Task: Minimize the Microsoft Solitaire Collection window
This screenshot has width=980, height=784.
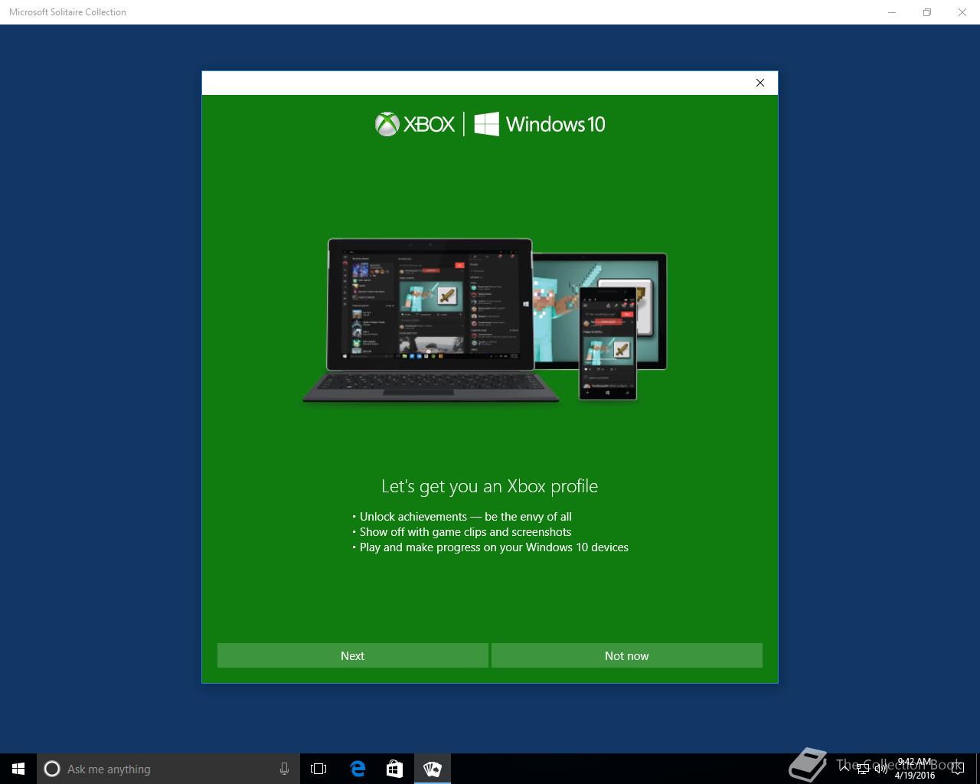Action: tap(892, 12)
